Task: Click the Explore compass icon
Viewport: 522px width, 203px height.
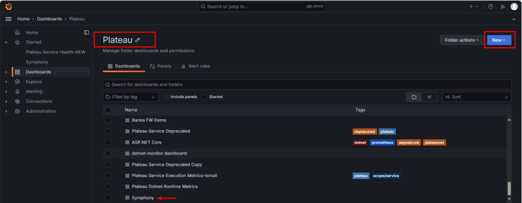Action: [x=17, y=82]
